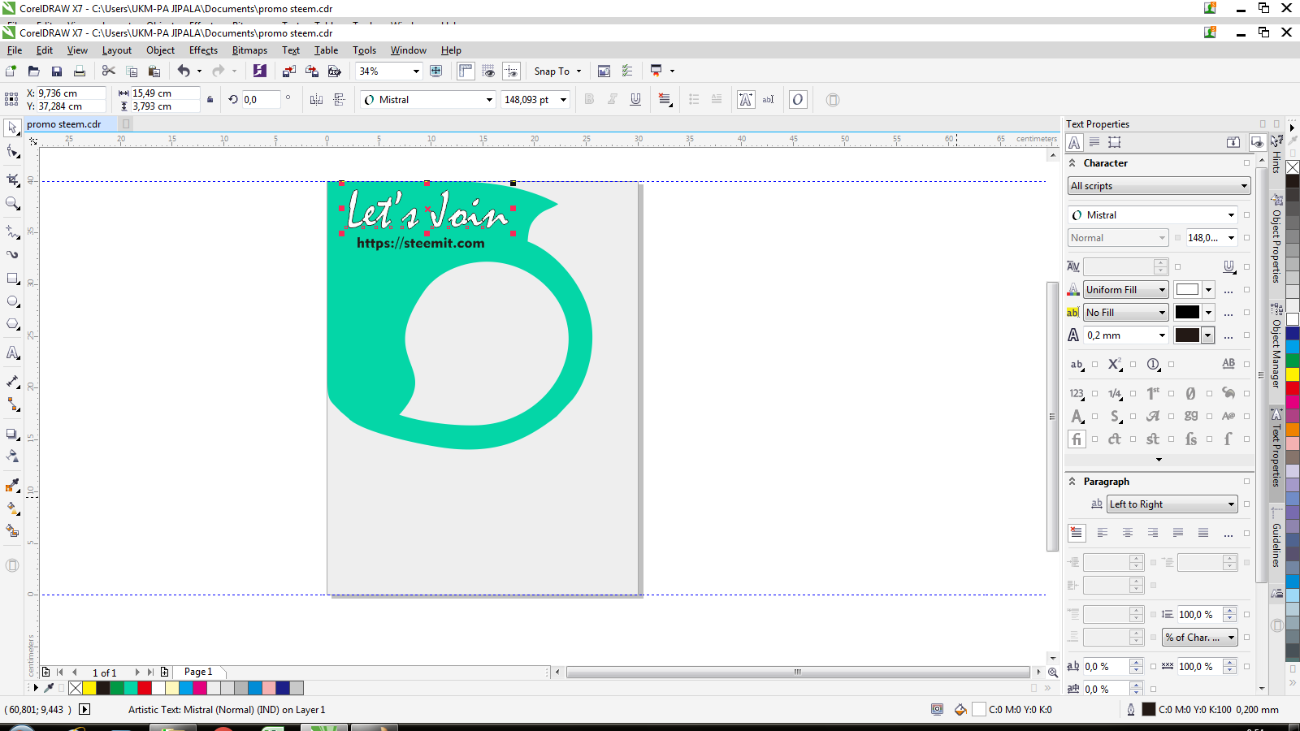This screenshot has height=731, width=1300.
Task: Click the Undo arrow
Action: [x=184, y=71]
